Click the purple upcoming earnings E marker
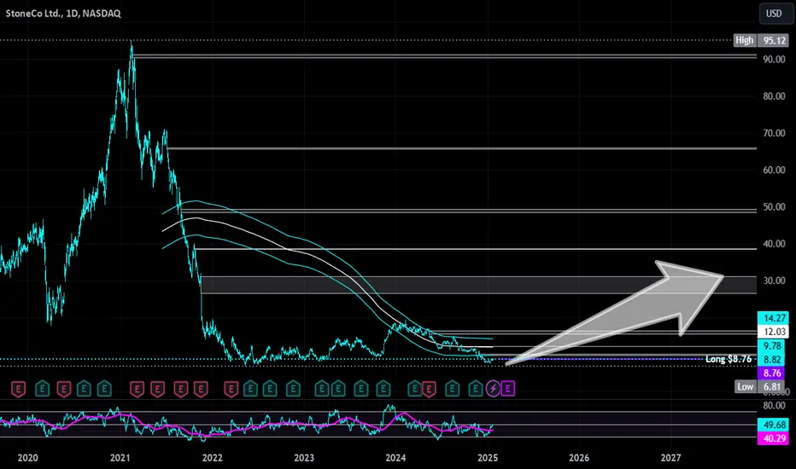The image size is (796, 469). pos(508,389)
